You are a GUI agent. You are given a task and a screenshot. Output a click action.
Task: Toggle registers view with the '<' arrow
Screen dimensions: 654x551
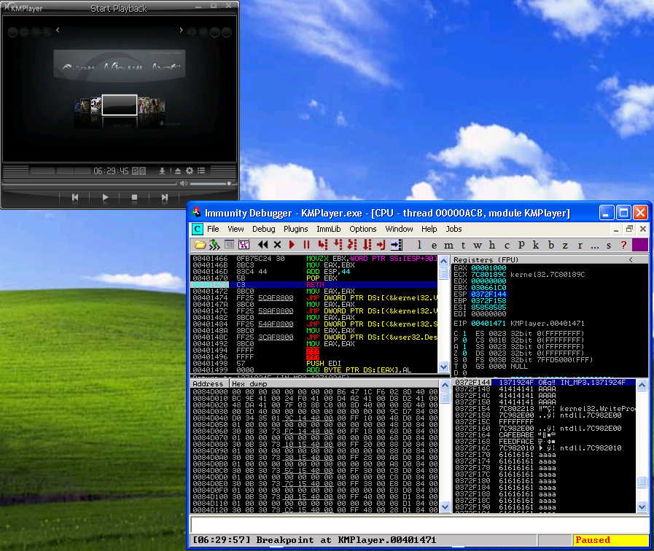click(x=631, y=259)
